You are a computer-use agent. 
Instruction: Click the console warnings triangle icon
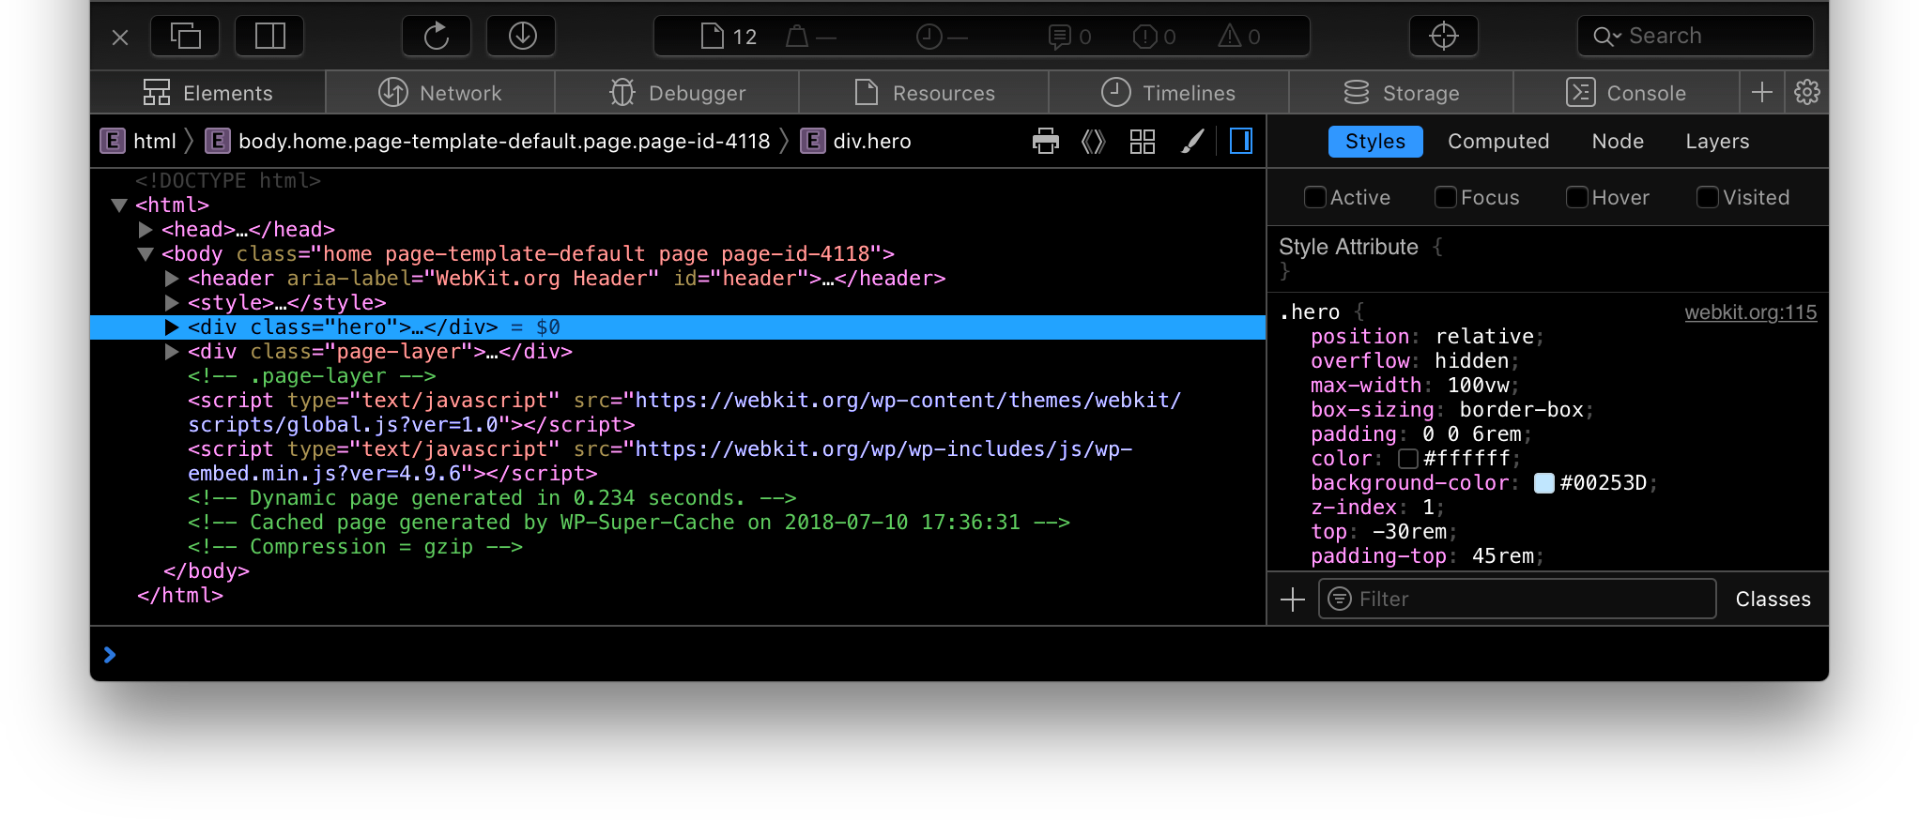click(1230, 37)
